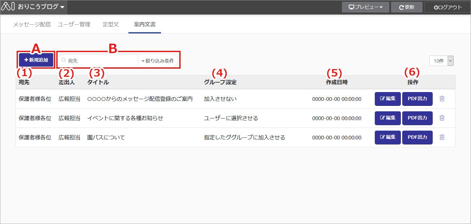This screenshot has height=224, width=471.
Task: Open the おりこうブログ site dropdown
Action: (41, 7)
